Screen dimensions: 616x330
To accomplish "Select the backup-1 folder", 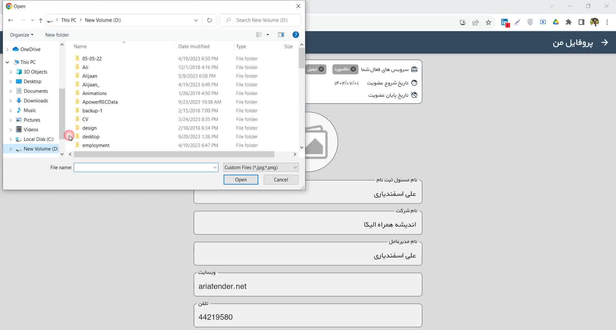I will coord(92,110).
